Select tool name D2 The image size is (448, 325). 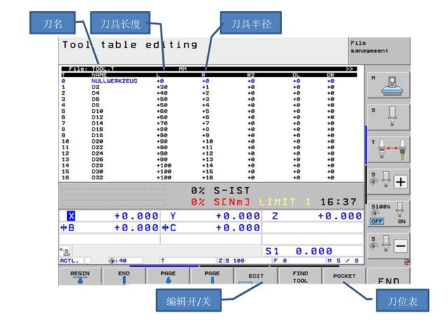[x=95, y=87]
